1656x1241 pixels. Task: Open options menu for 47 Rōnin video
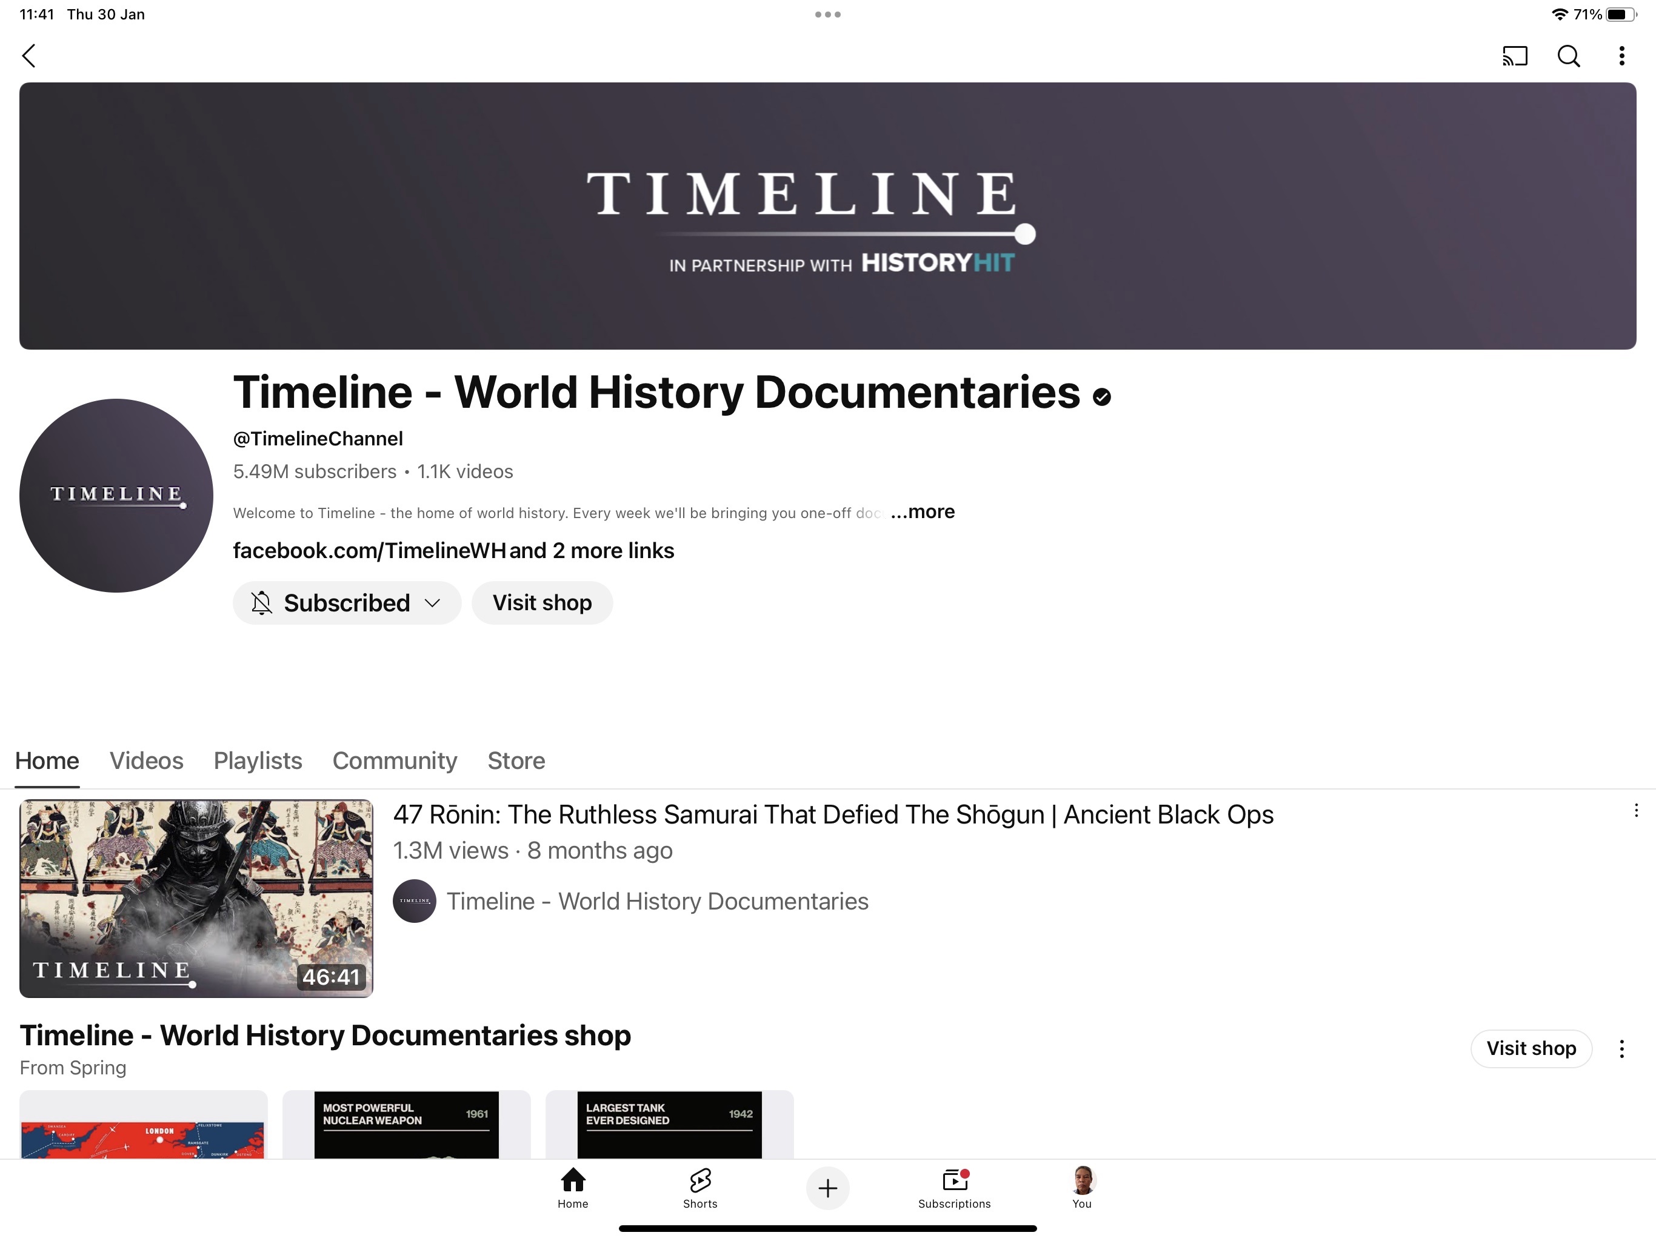1636,811
